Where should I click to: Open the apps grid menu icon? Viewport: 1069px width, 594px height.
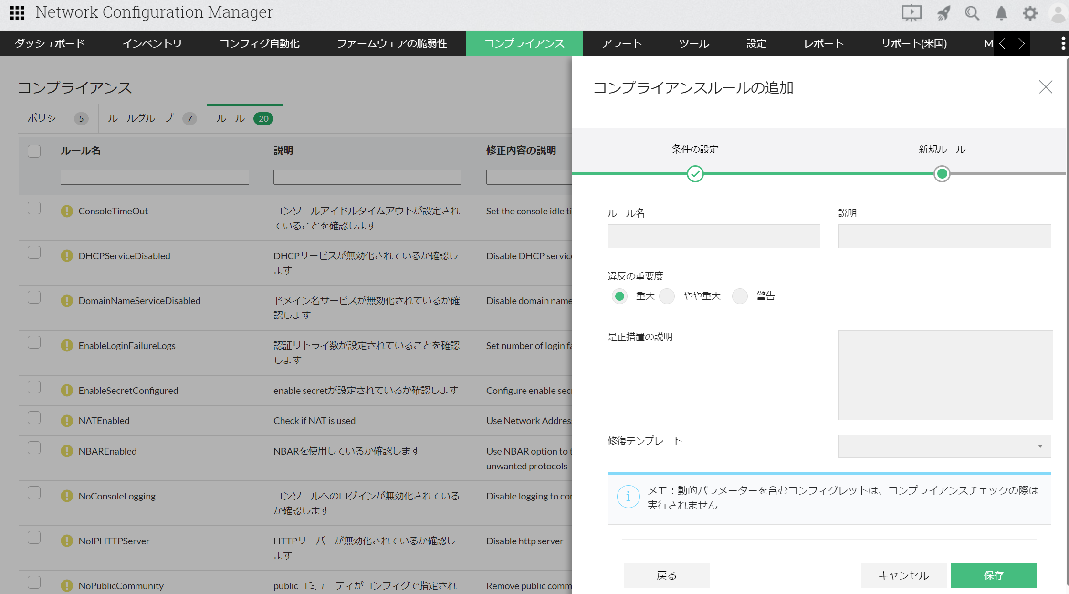(17, 13)
